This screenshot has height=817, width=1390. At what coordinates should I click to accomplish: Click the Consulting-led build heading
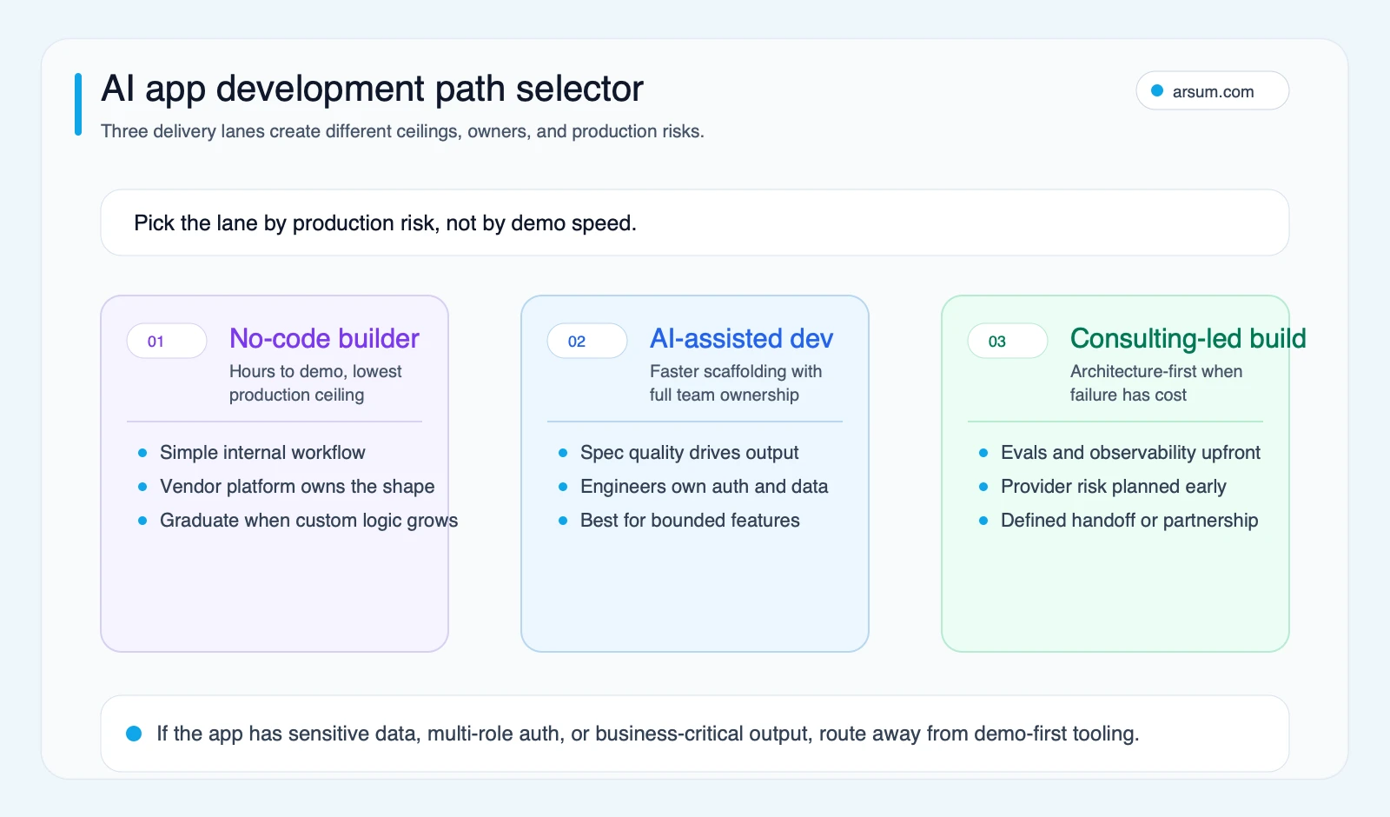point(1188,338)
